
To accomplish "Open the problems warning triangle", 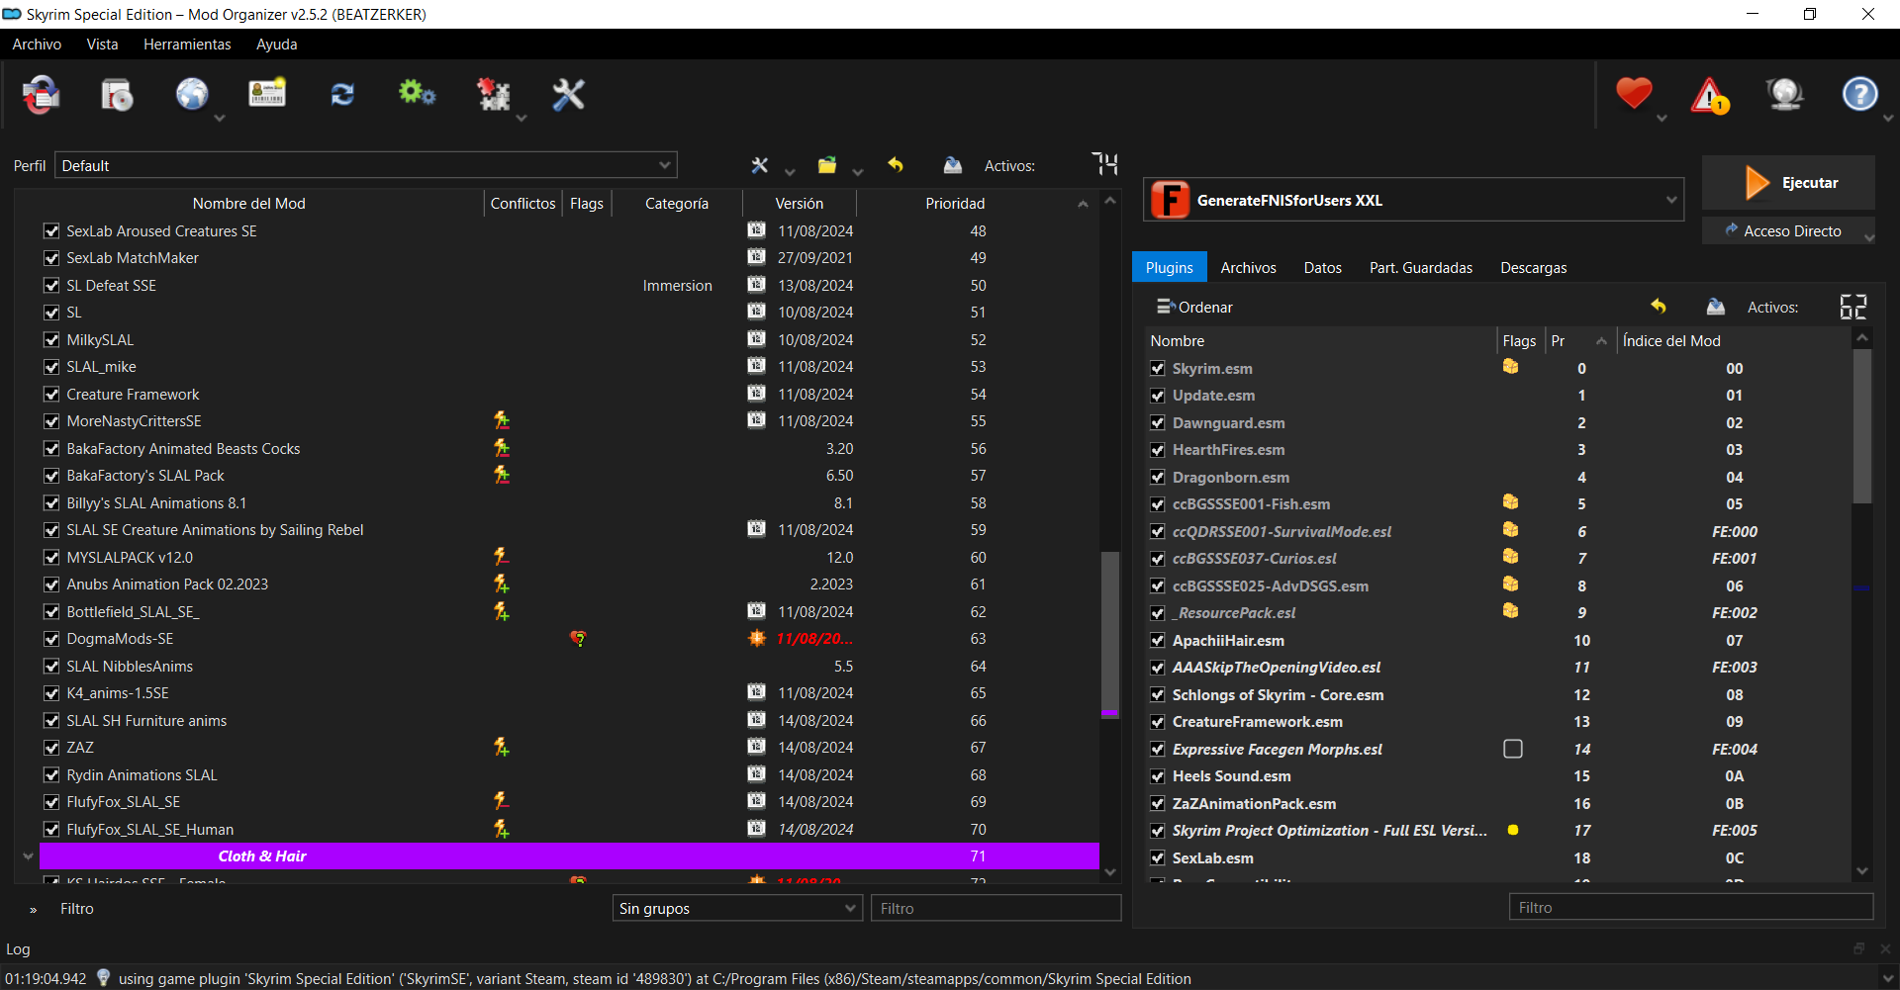I will tap(1710, 96).
